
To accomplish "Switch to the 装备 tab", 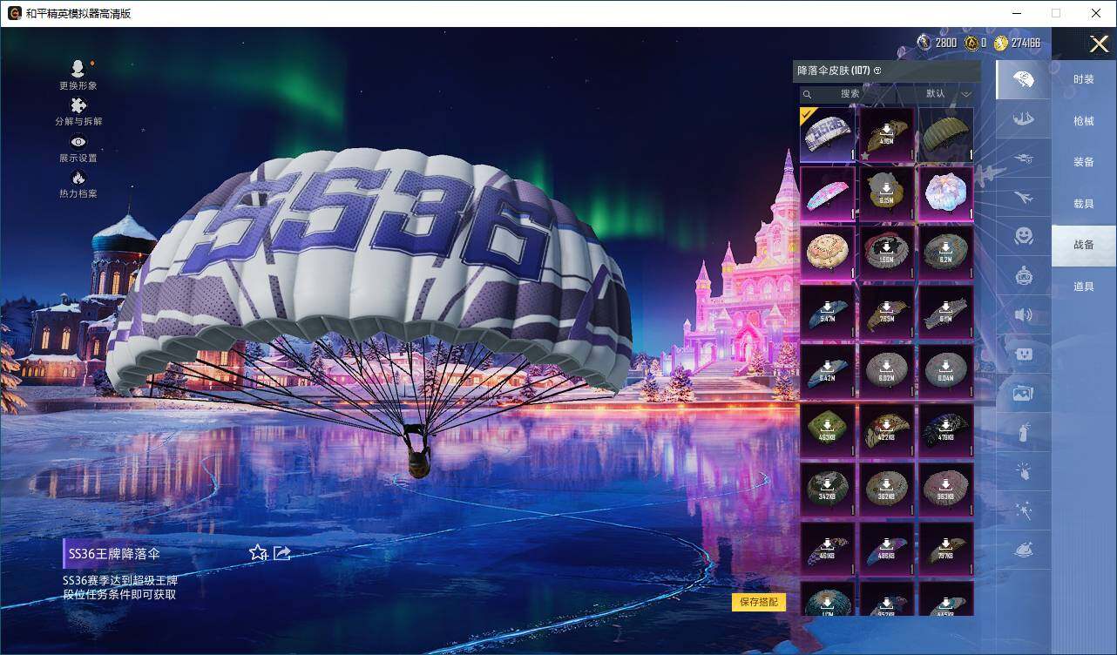I will tap(1084, 162).
